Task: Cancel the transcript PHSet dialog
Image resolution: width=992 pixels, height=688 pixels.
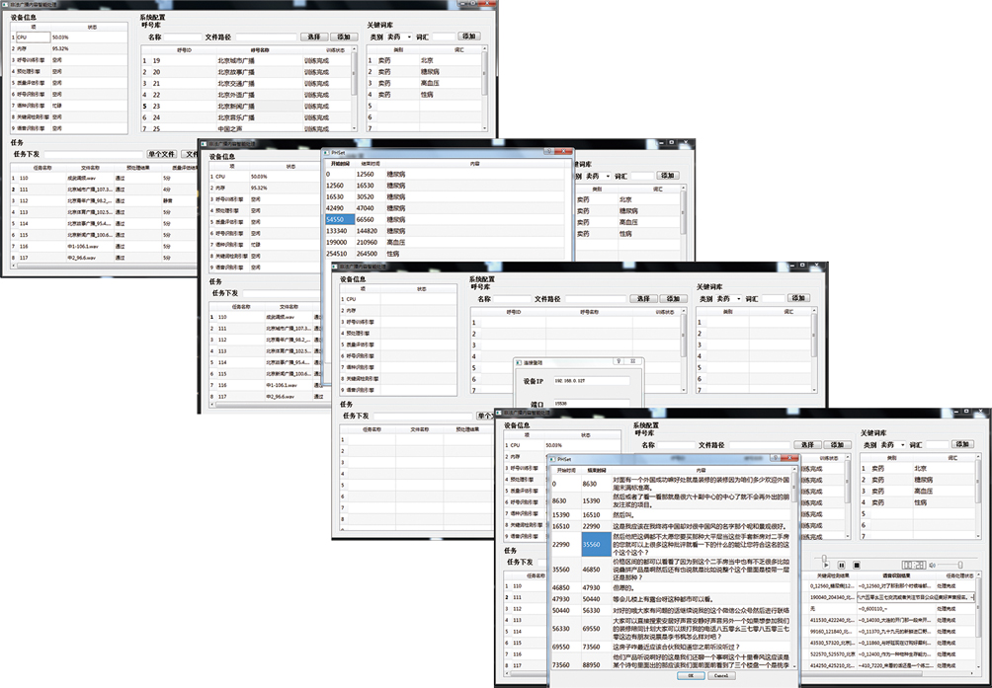Action: click(721, 675)
